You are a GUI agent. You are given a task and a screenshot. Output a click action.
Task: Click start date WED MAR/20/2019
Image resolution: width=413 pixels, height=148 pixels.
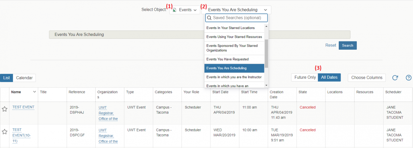(224, 132)
